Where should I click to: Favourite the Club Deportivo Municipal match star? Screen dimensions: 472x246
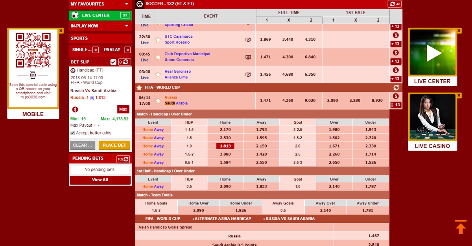pyautogui.click(x=158, y=57)
